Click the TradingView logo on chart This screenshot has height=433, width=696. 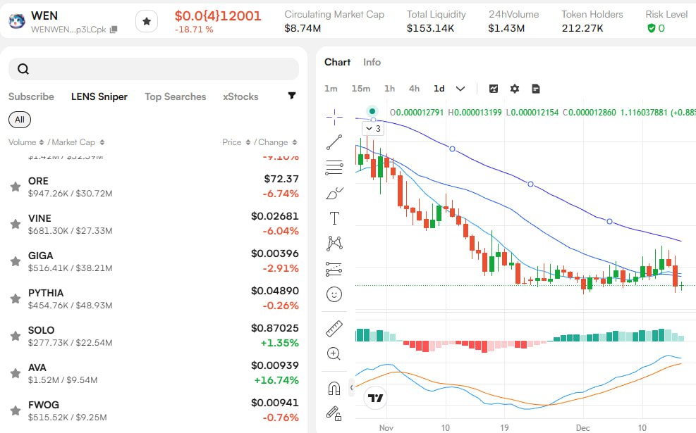375,398
